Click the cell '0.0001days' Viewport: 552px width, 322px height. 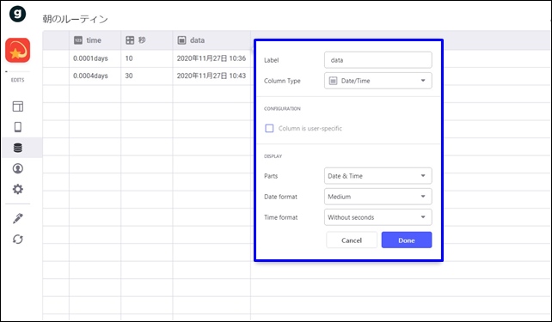coord(95,58)
